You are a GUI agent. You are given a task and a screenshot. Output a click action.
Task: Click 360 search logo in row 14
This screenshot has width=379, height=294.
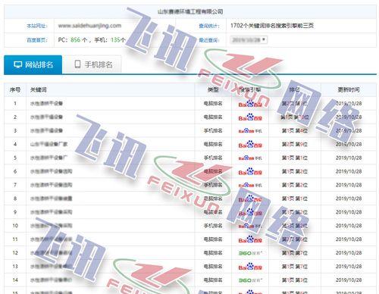pyautogui.click(x=250, y=280)
